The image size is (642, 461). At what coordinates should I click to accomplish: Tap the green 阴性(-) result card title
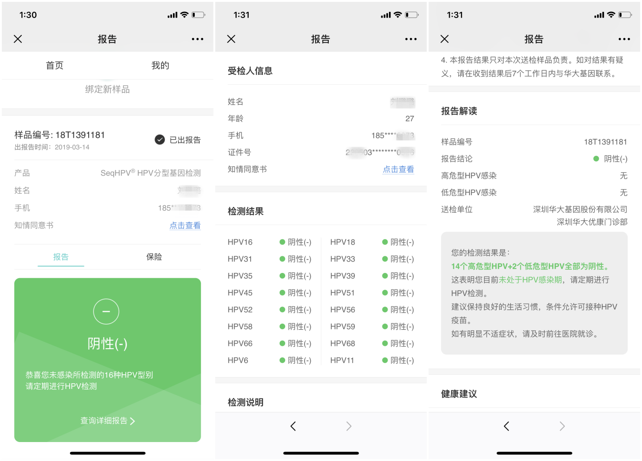108,343
